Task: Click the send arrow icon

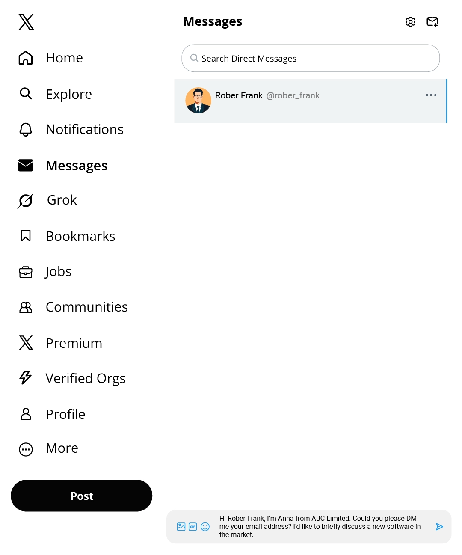Action: tap(439, 527)
